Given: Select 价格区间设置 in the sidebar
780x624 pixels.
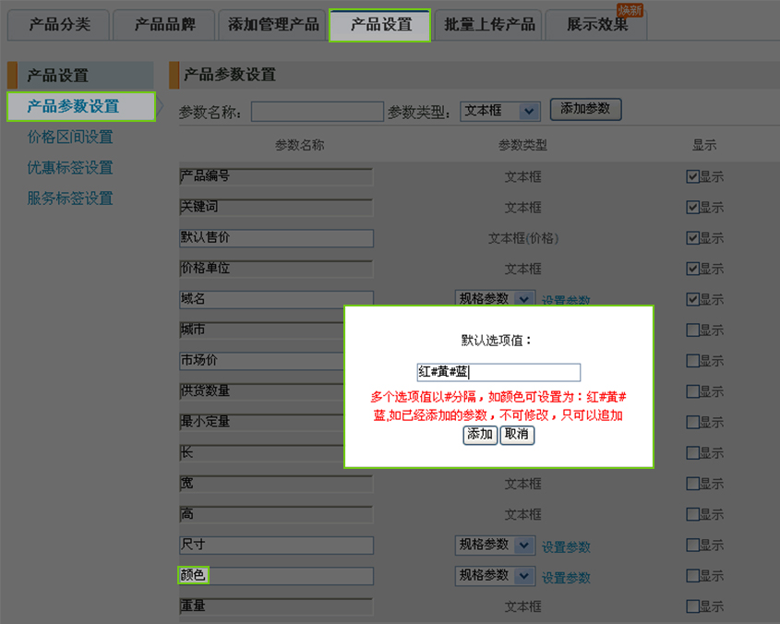Looking at the screenshot, I should (70, 138).
